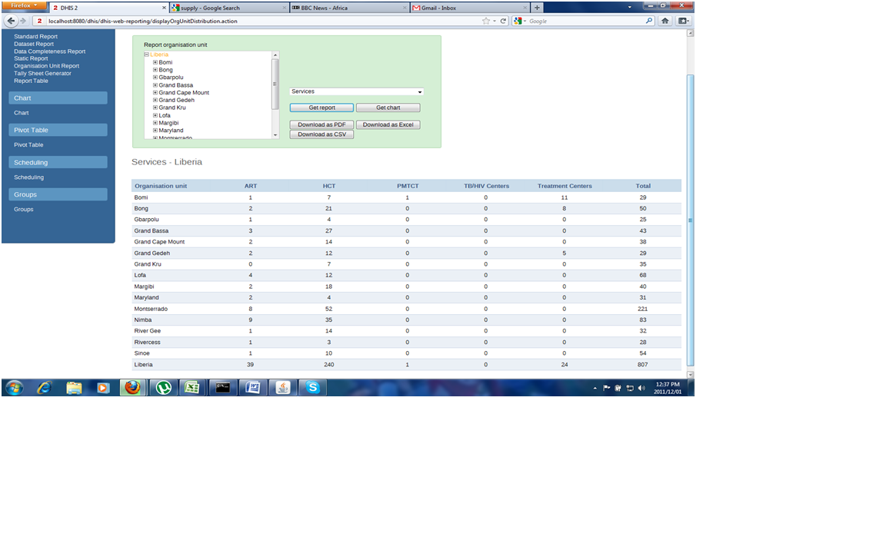Open uTorrent from the taskbar

(x=162, y=388)
